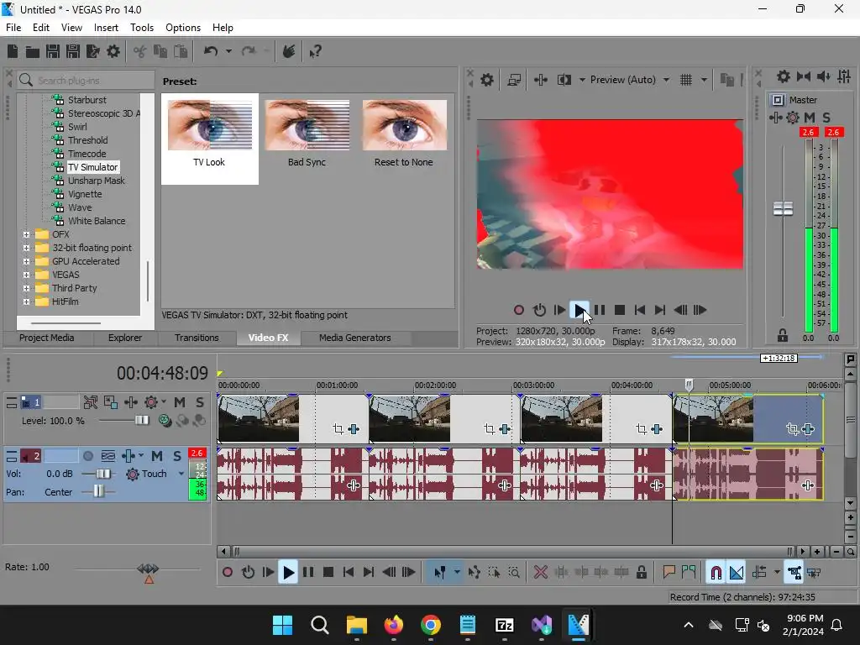860x645 pixels.
Task: Stop playback in preview transport
Action: click(620, 311)
